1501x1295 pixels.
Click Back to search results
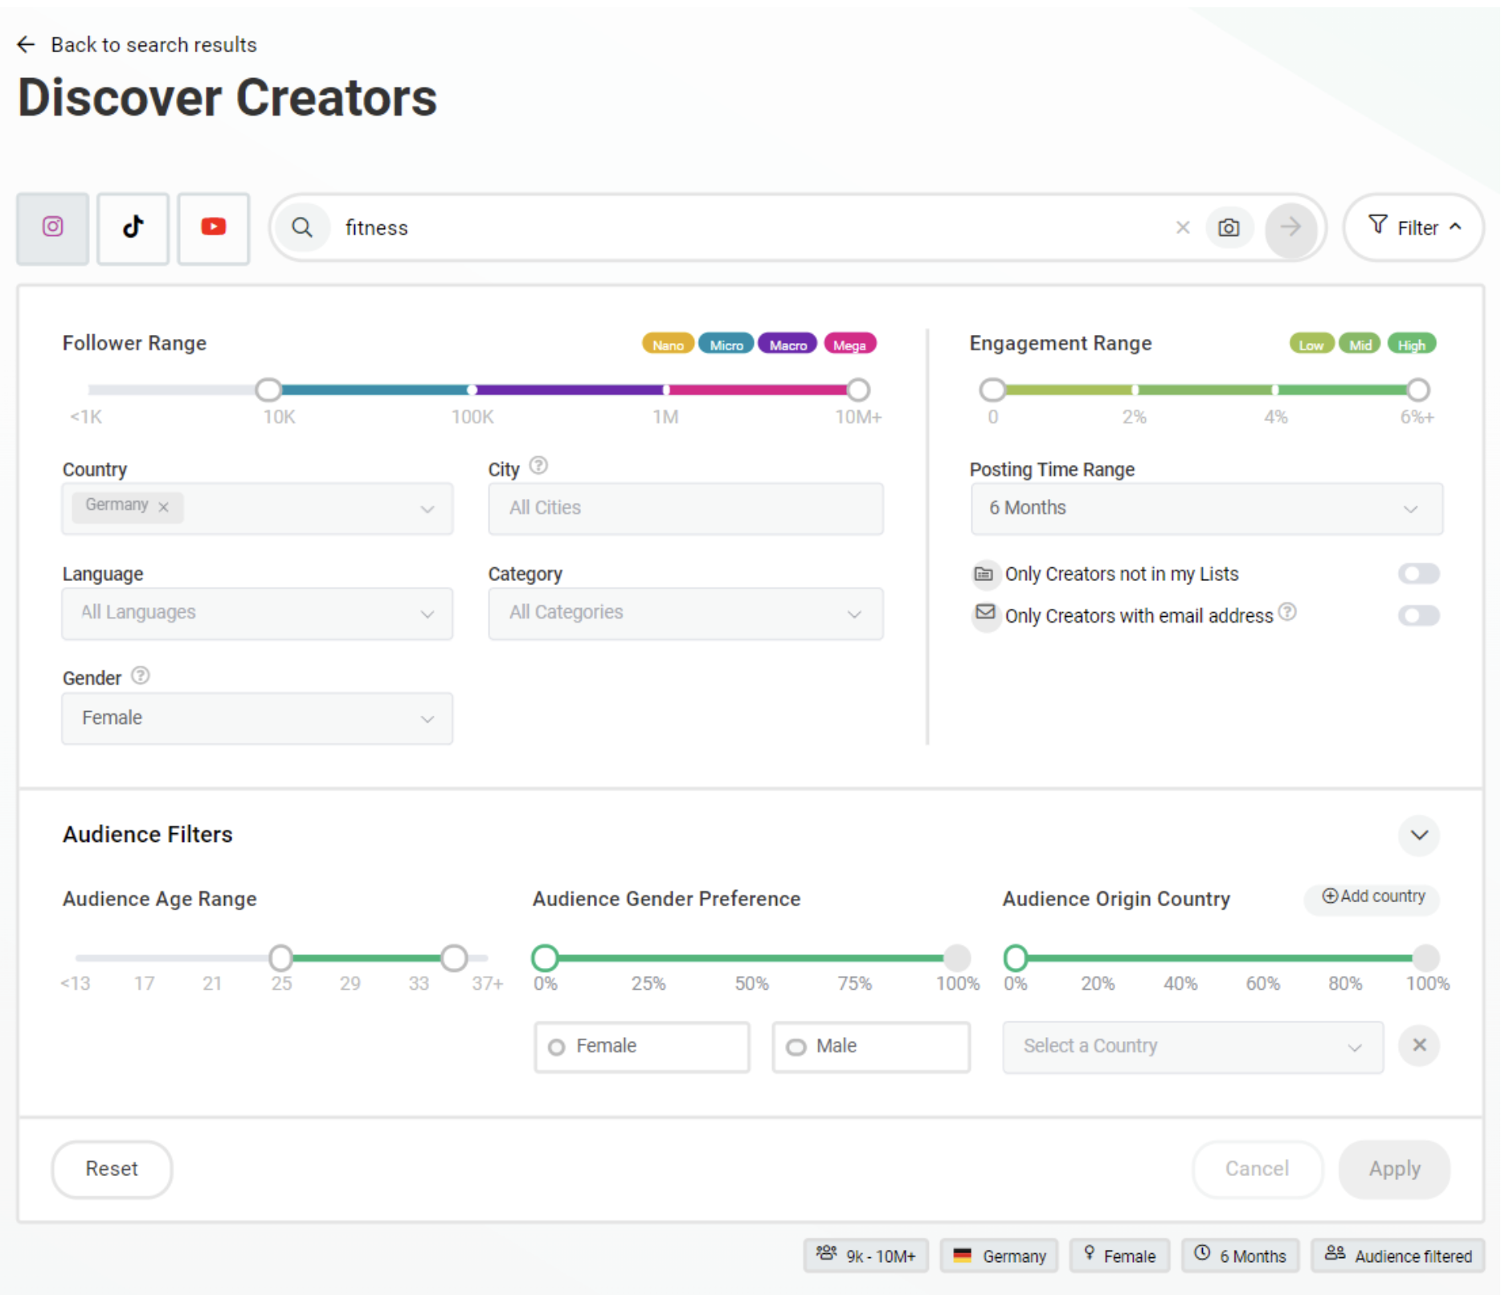click(137, 44)
